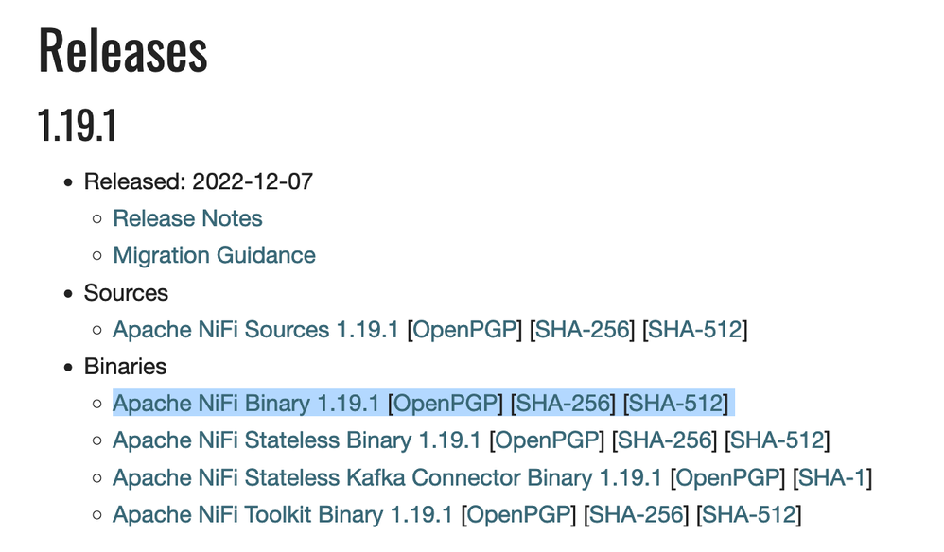Open OpenPGP signature for Toolkit Binary
The image size is (944, 552).
click(520, 515)
